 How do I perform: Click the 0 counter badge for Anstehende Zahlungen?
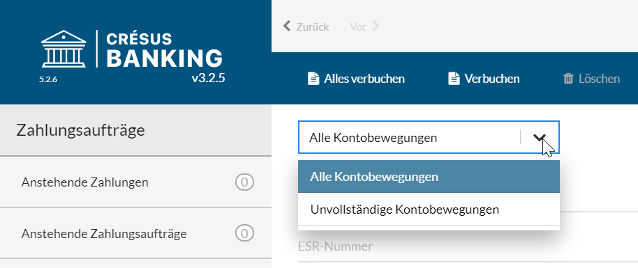244,182
